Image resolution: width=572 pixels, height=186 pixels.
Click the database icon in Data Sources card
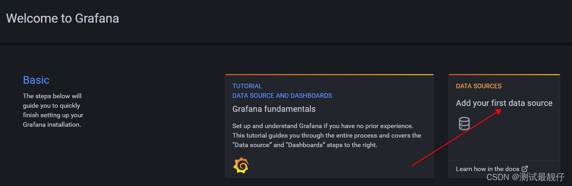464,124
